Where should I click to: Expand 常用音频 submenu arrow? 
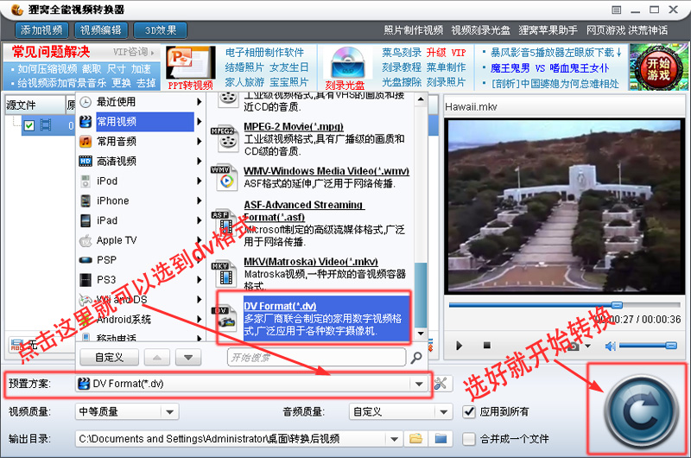point(200,142)
